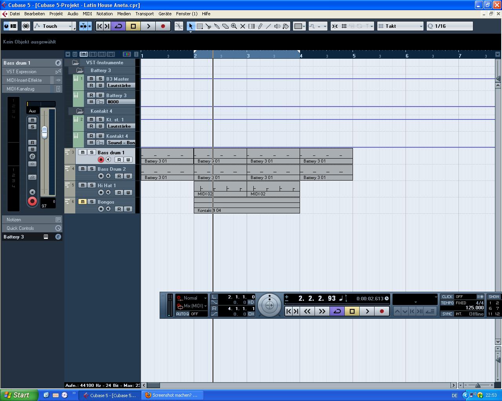Viewport: 502px width, 401px height.
Task: Click Fast Forward in the transport panel
Action: pyautogui.click(x=322, y=311)
